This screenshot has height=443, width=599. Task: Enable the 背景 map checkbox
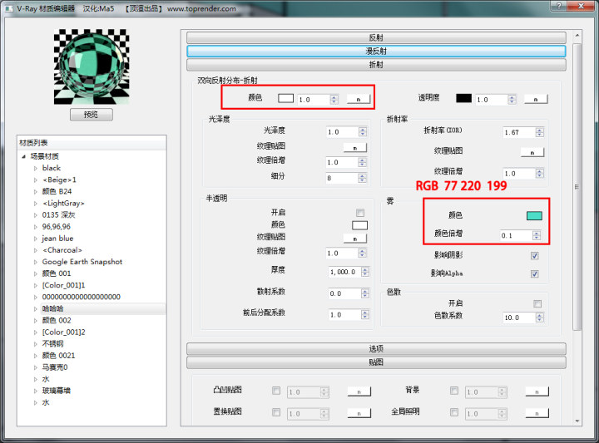(x=454, y=391)
